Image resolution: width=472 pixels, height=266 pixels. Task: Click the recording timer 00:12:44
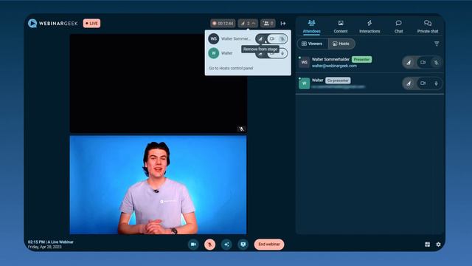point(223,23)
